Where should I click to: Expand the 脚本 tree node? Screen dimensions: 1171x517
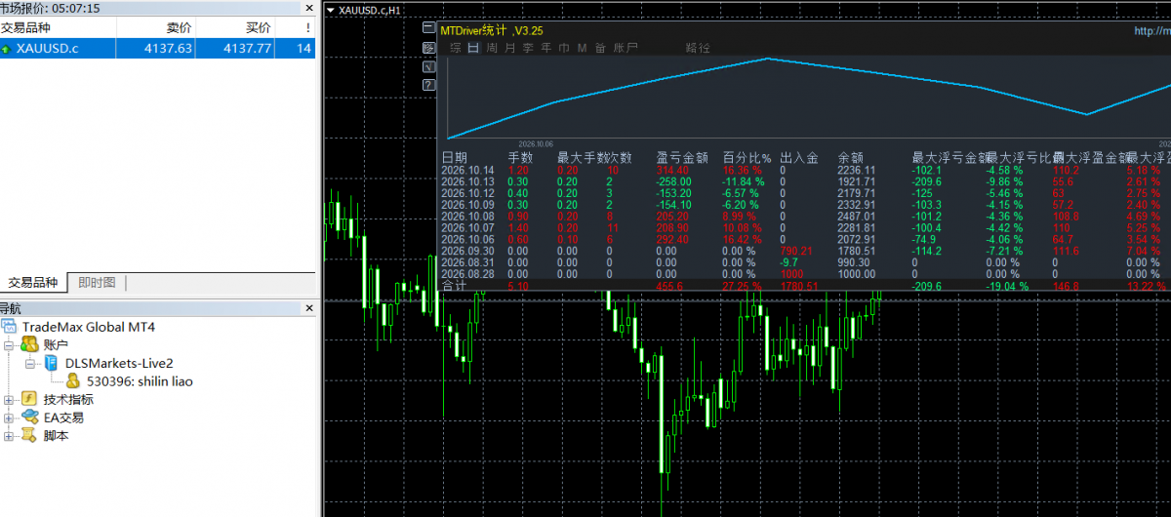pyautogui.click(x=9, y=436)
